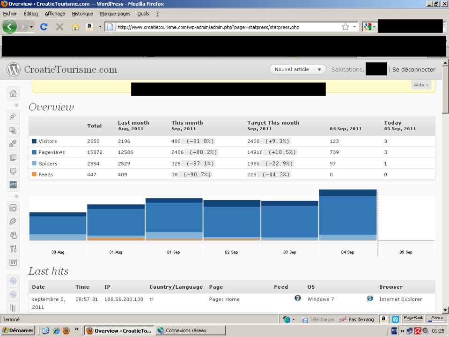This screenshot has width=449, height=337.
Task: Click the Overview CroatieTo... taskbar button
Action: click(119, 331)
